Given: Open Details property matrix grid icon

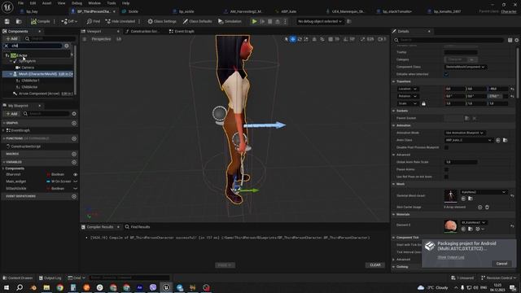Looking at the screenshot, I should click(510, 40).
